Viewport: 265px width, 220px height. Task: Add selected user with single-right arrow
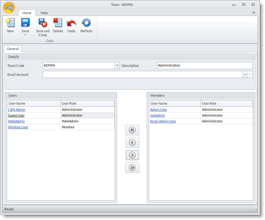pyautogui.click(x=132, y=155)
